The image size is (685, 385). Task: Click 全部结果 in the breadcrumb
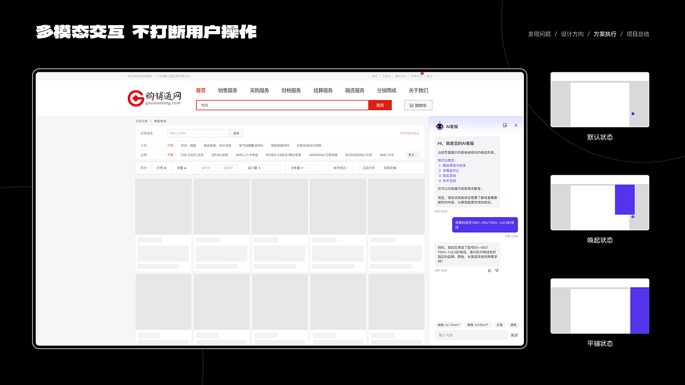click(142, 121)
